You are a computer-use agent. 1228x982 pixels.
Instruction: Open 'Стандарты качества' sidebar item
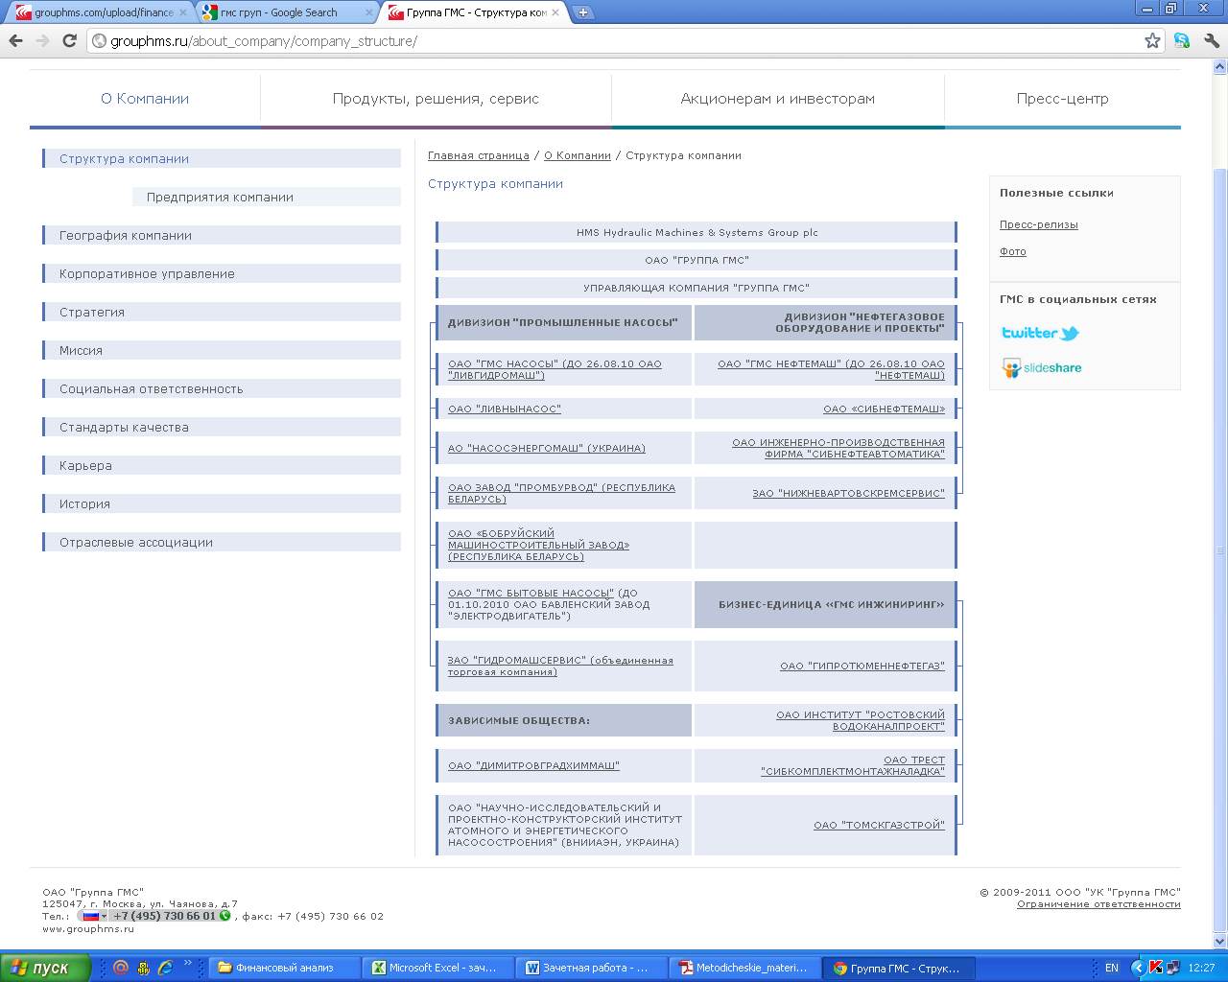click(222, 427)
